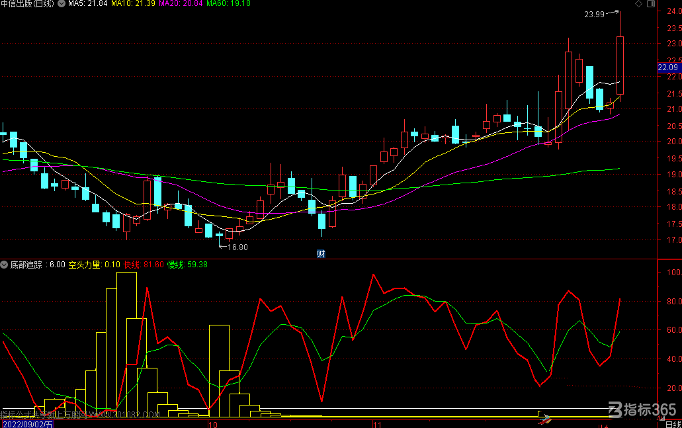682x428 pixels.
Task: Expand the 底部追踪 indicator dropdown arrow
Action: 4,265
